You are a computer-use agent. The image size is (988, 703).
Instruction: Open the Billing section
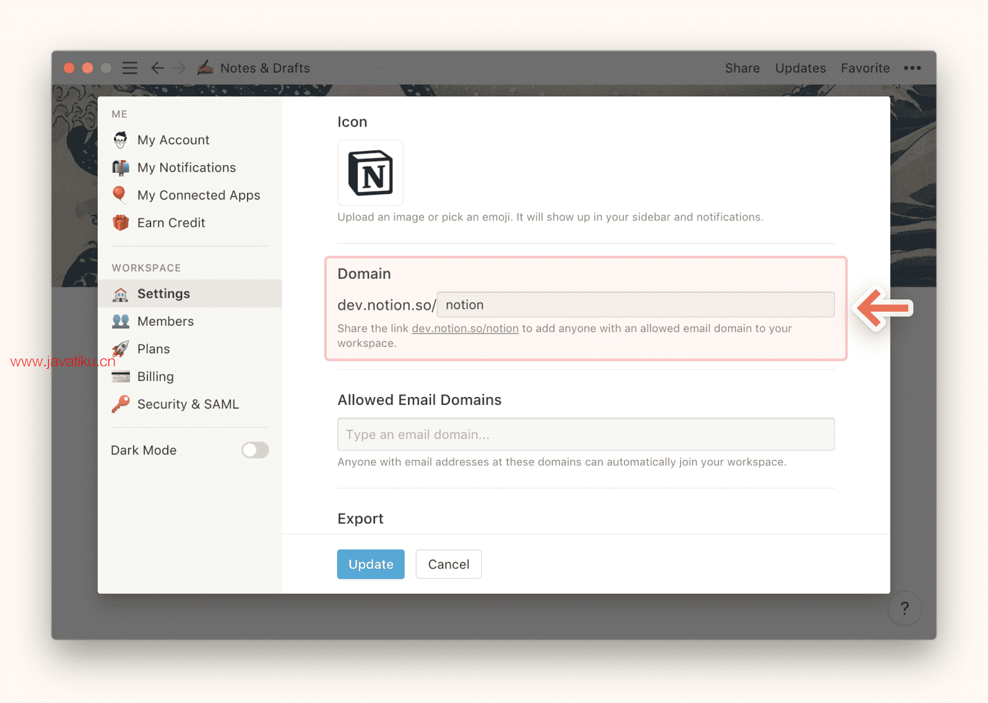190,377
